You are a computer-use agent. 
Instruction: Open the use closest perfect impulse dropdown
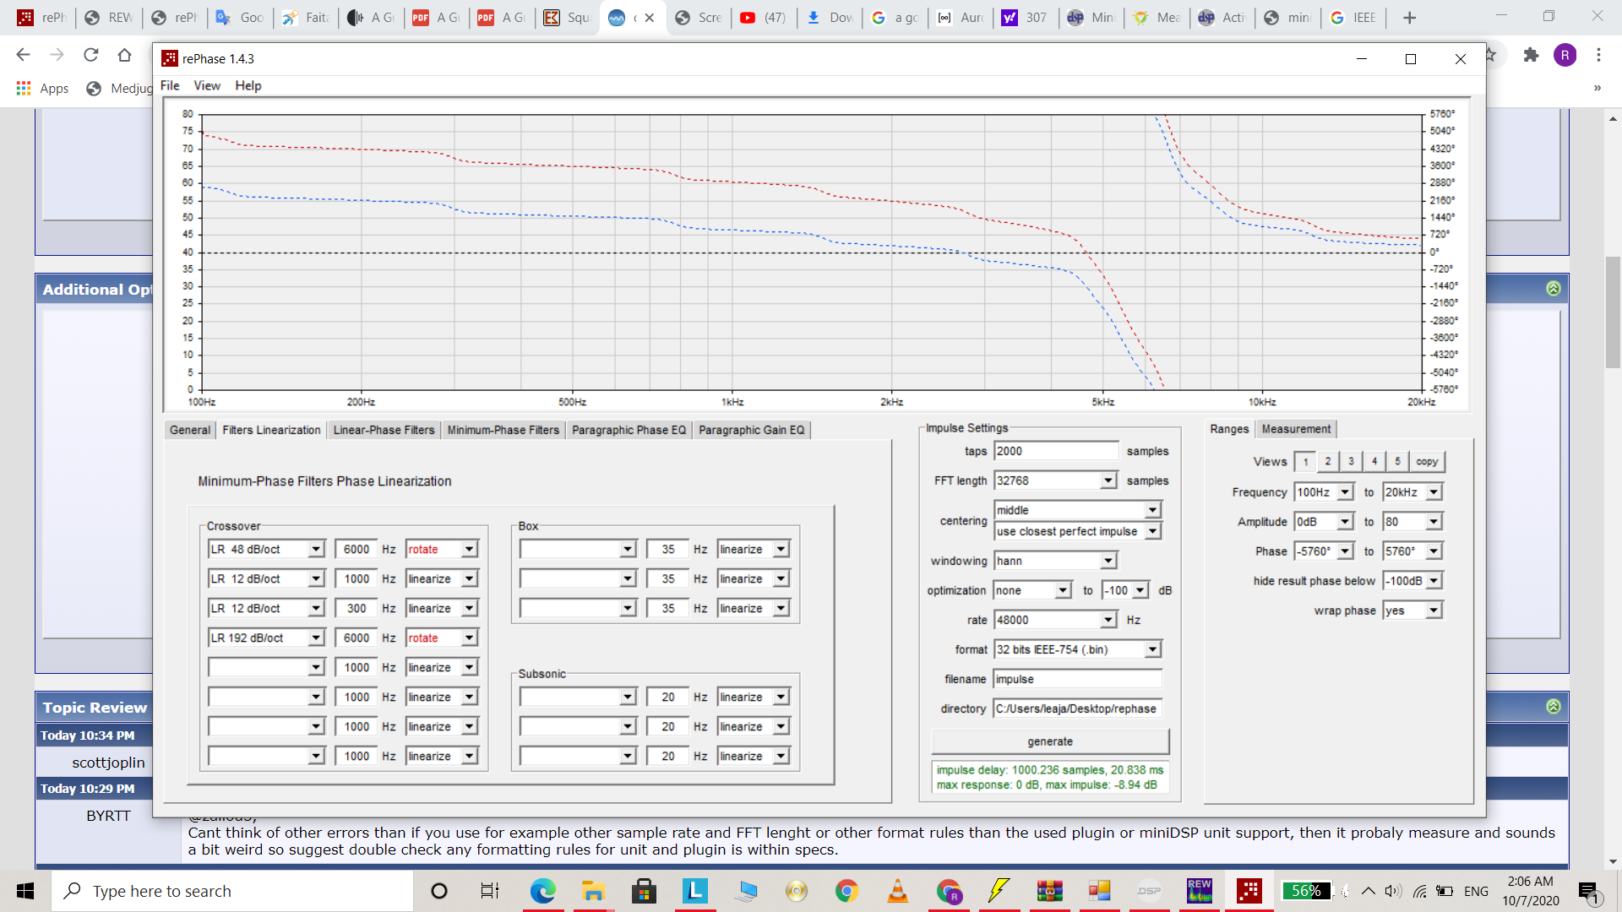[1152, 532]
